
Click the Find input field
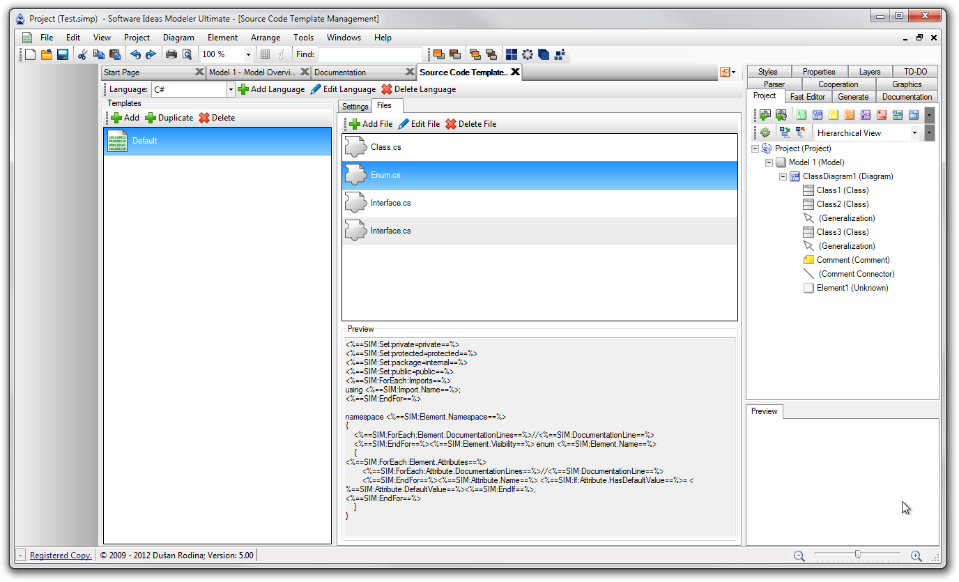coord(370,54)
